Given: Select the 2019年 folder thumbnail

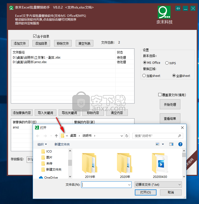Looking at the screenshot, I should coord(90,166).
